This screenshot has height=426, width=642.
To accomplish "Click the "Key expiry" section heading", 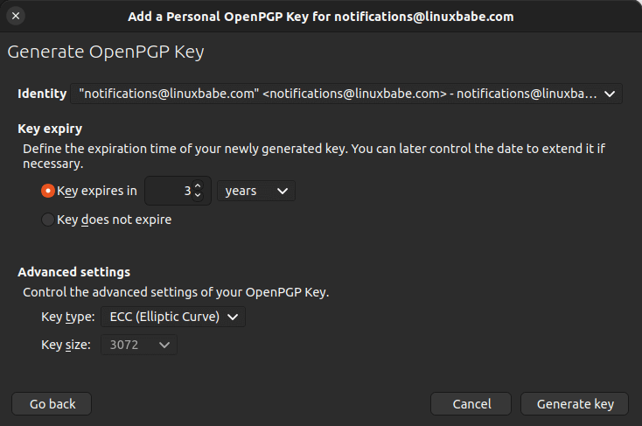I will pos(50,129).
